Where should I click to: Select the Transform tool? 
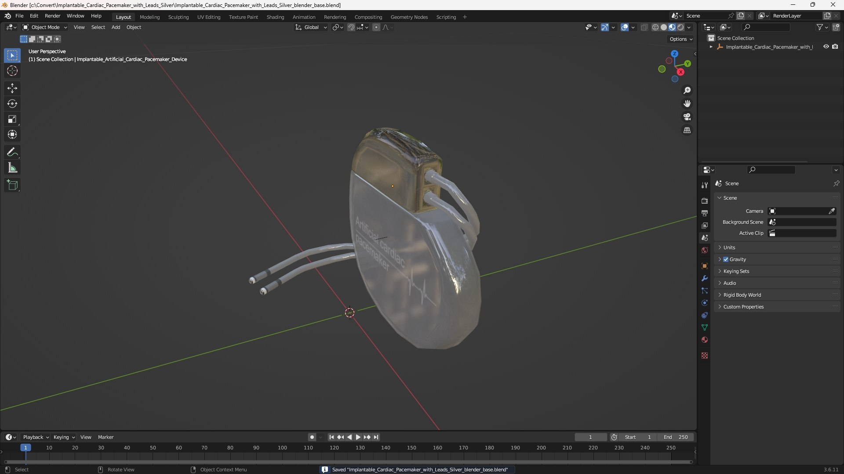pos(12,134)
